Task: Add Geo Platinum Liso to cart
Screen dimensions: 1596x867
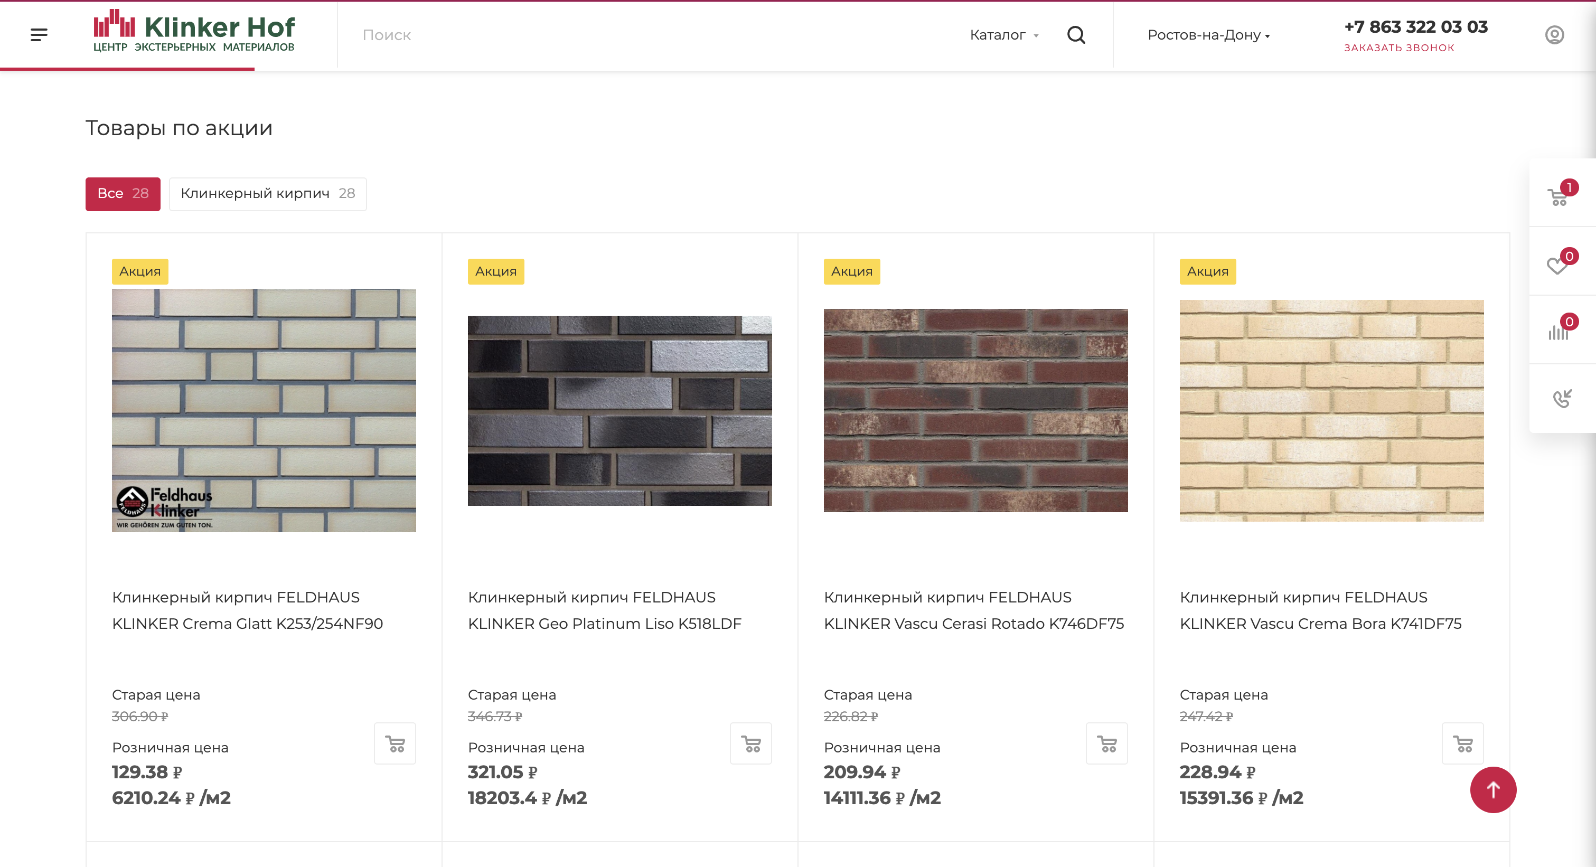Action: pos(750,743)
